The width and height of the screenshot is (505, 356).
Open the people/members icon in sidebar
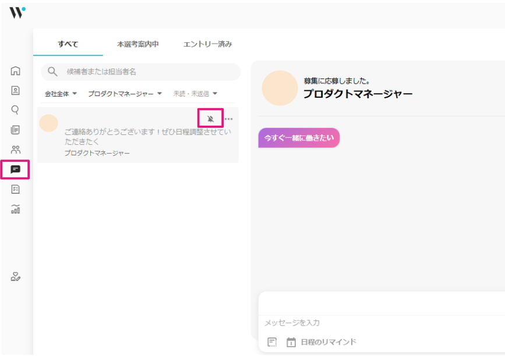[x=16, y=149]
